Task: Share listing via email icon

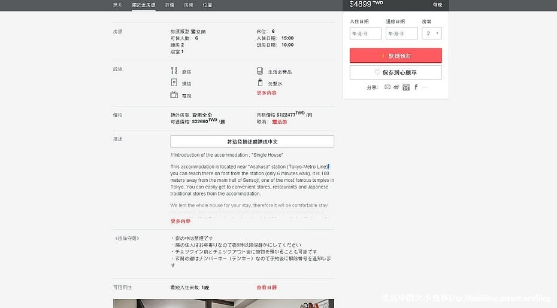Action: tap(388, 87)
